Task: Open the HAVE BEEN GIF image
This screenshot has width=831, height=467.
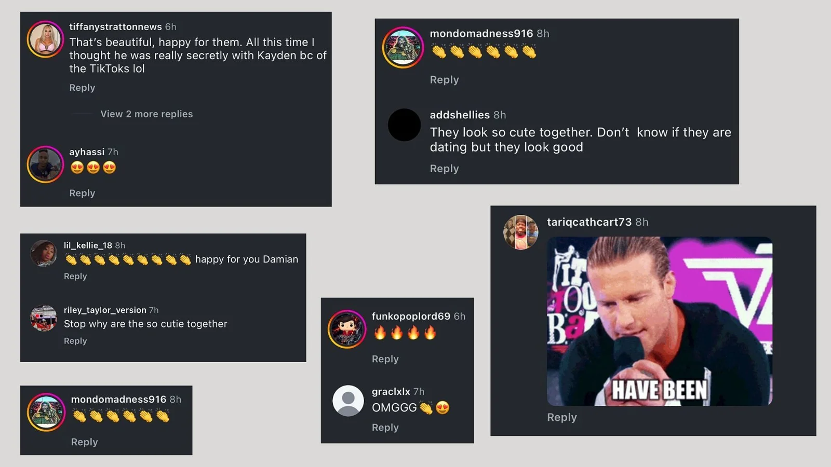Action: pos(660,321)
